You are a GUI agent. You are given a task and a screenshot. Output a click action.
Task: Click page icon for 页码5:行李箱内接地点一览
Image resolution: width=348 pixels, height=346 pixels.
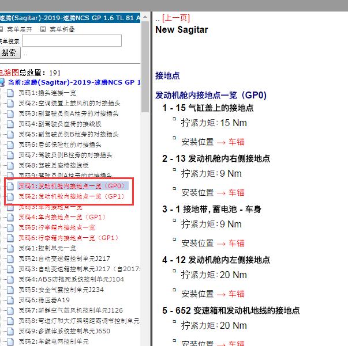coord(10,227)
